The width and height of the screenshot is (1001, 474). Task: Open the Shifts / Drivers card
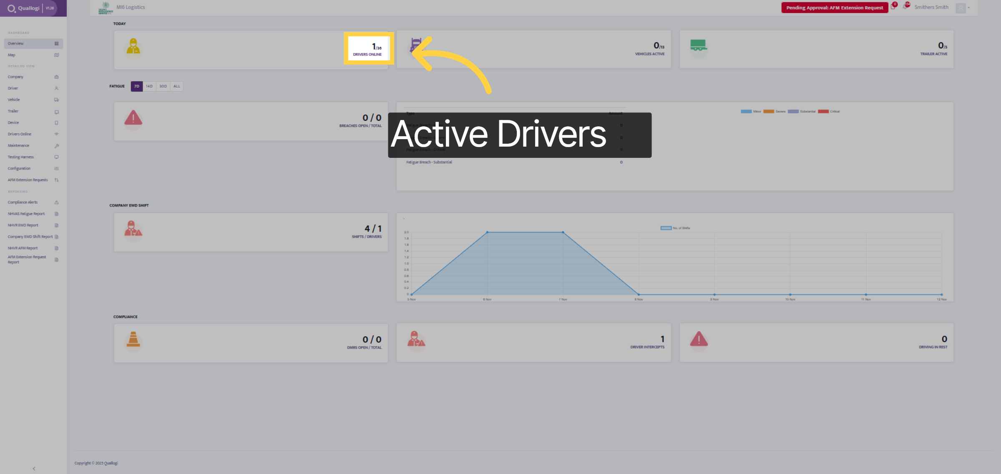pos(251,232)
